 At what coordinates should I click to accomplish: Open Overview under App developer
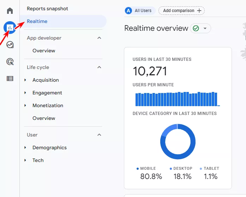(44, 51)
